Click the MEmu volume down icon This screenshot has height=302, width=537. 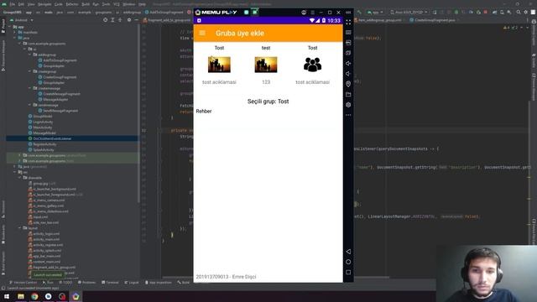pos(348,74)
